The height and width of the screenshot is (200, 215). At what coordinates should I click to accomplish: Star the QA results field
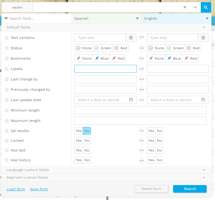6,131
